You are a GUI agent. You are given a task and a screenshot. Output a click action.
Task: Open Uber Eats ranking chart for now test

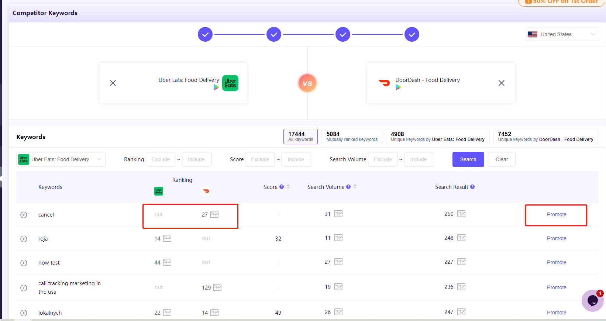167,262
